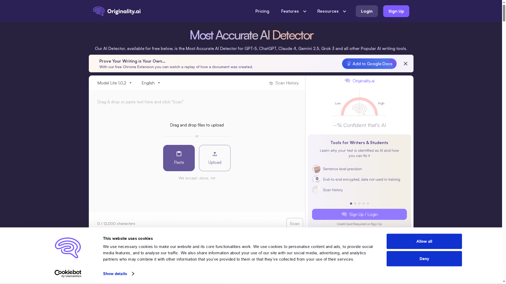Click the Paste clipboard button
Screen dimensions: 506x284
pyautogui.click(x=179, y=158)
